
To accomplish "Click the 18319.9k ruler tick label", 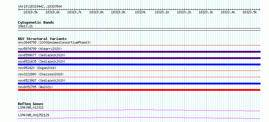I will 118,12.
